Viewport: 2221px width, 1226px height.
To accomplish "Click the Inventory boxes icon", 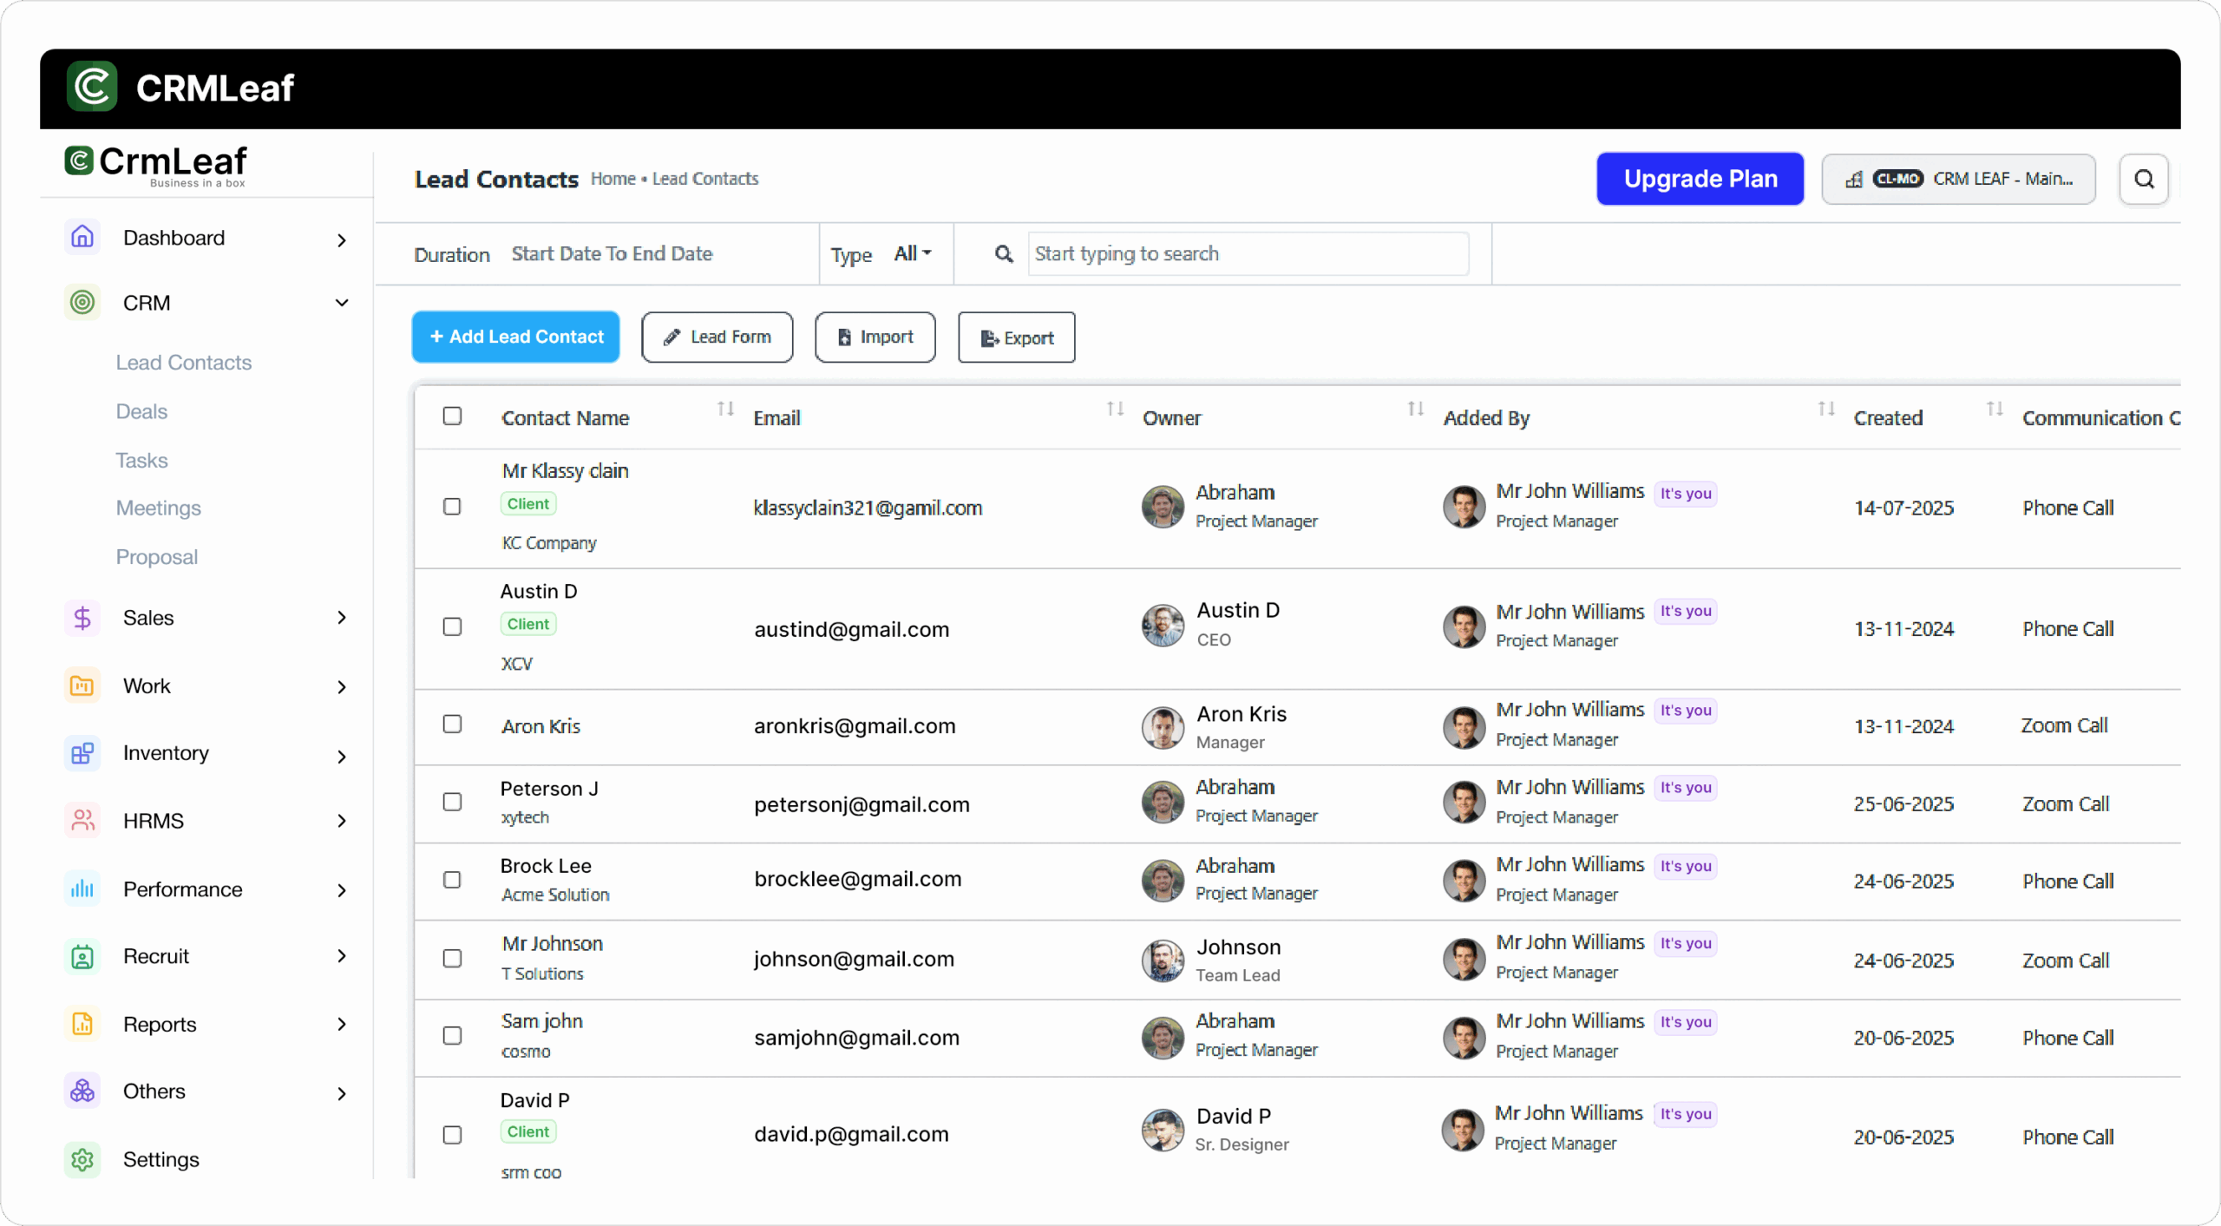I will [82, 753].
